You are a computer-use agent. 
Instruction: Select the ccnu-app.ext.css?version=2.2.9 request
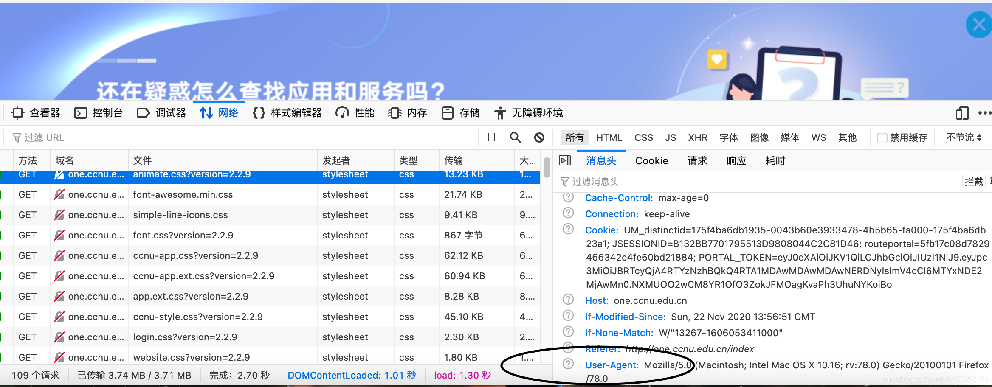(x=270, y=276)
